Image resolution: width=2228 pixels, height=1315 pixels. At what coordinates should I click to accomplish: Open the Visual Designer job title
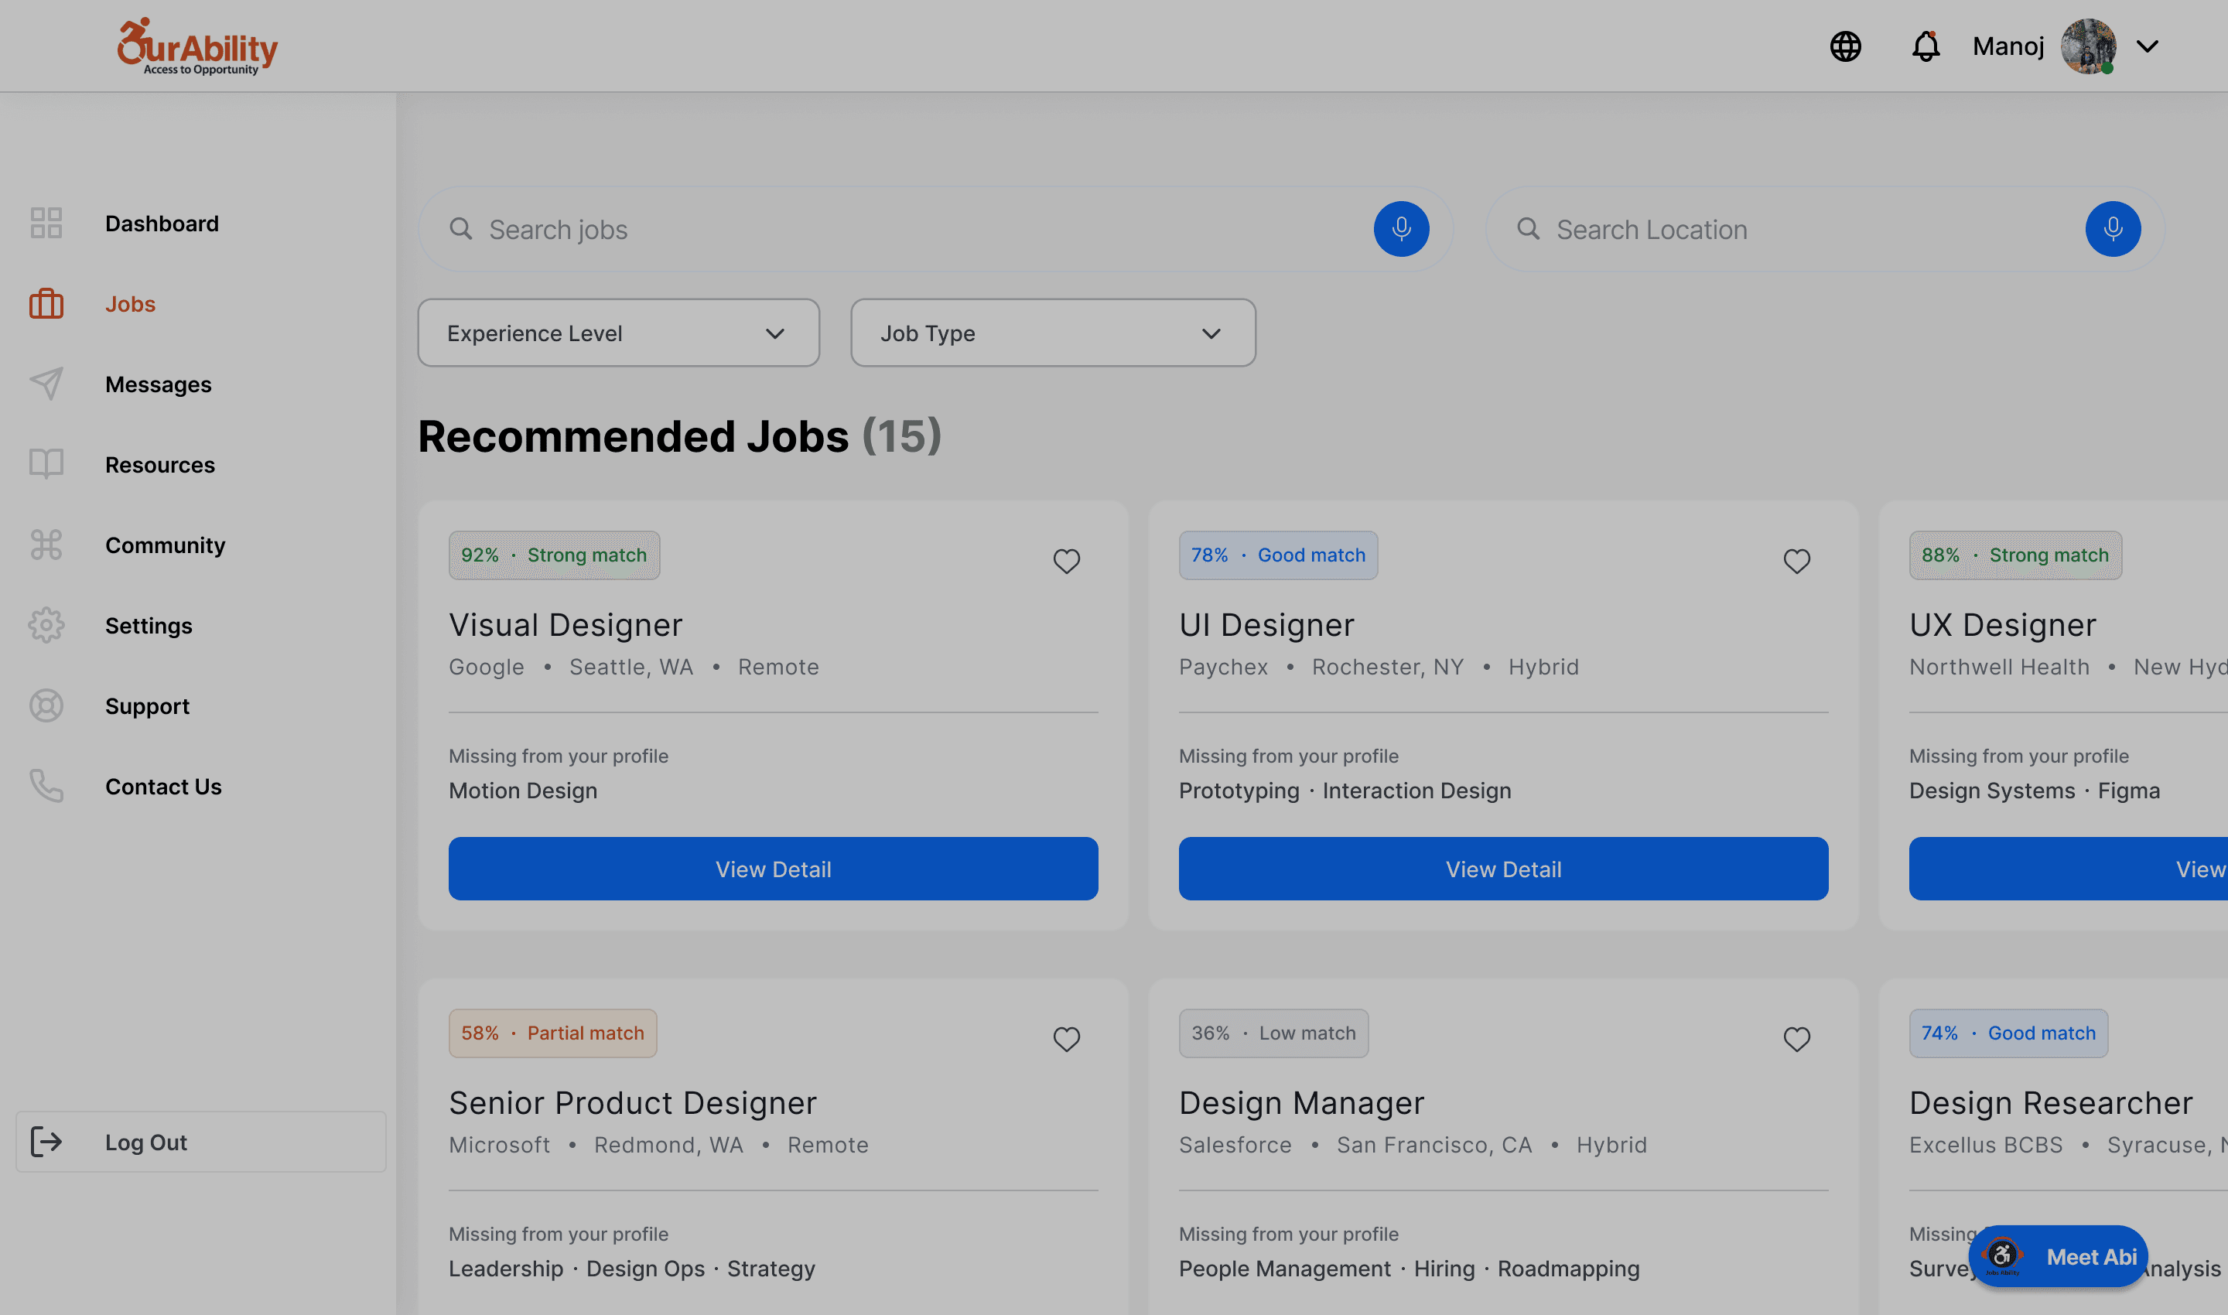[566, 625]
